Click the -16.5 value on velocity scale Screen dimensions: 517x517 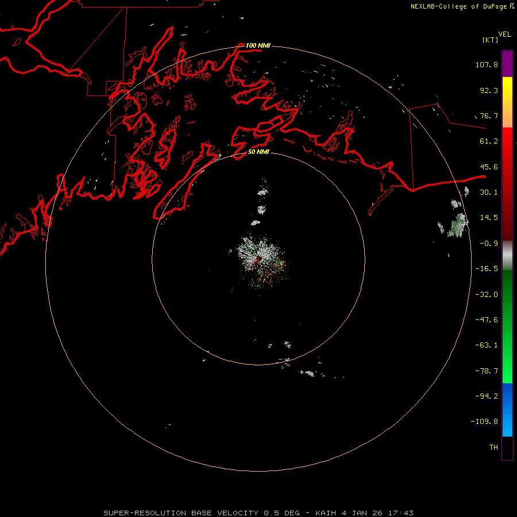coord(487,269)
